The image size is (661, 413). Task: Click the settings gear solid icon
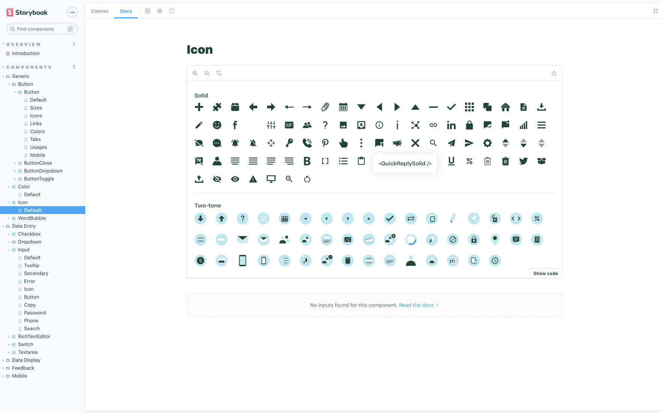(x=487, y=143)
